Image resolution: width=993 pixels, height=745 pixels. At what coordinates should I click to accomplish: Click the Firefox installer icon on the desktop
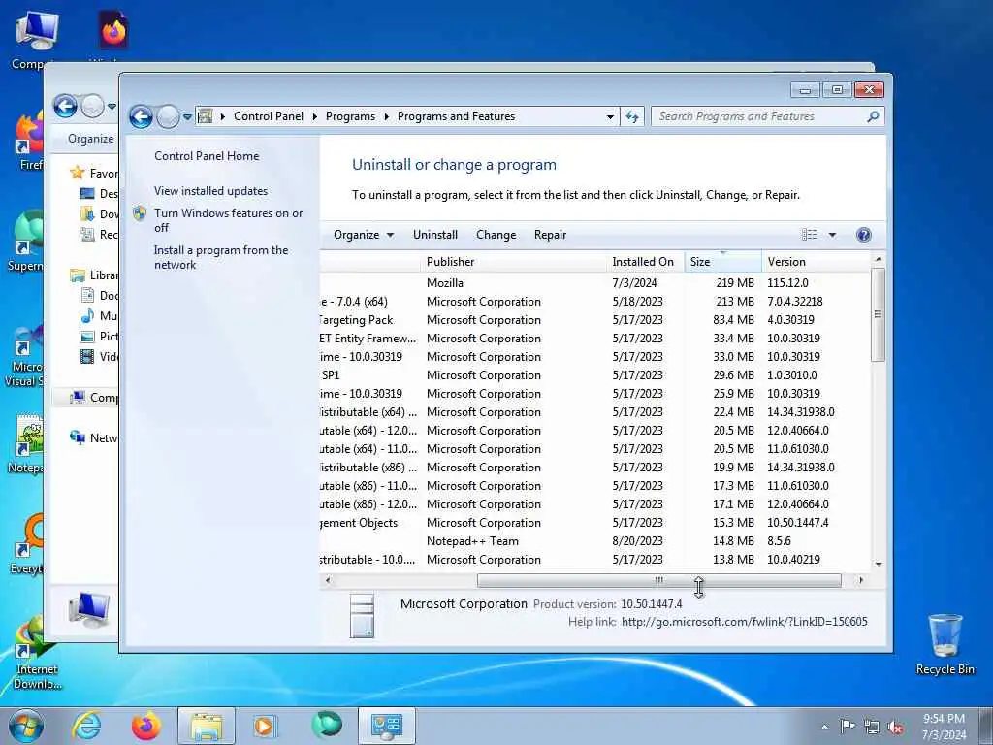tap(113, 32)
